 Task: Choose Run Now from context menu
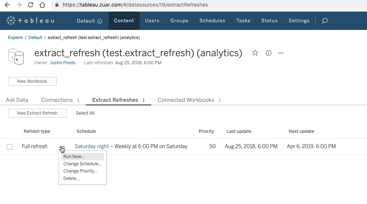click(82, 157)
